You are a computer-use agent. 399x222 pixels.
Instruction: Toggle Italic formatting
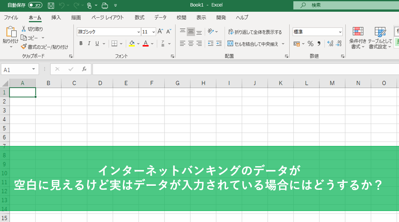click(89, 44)
